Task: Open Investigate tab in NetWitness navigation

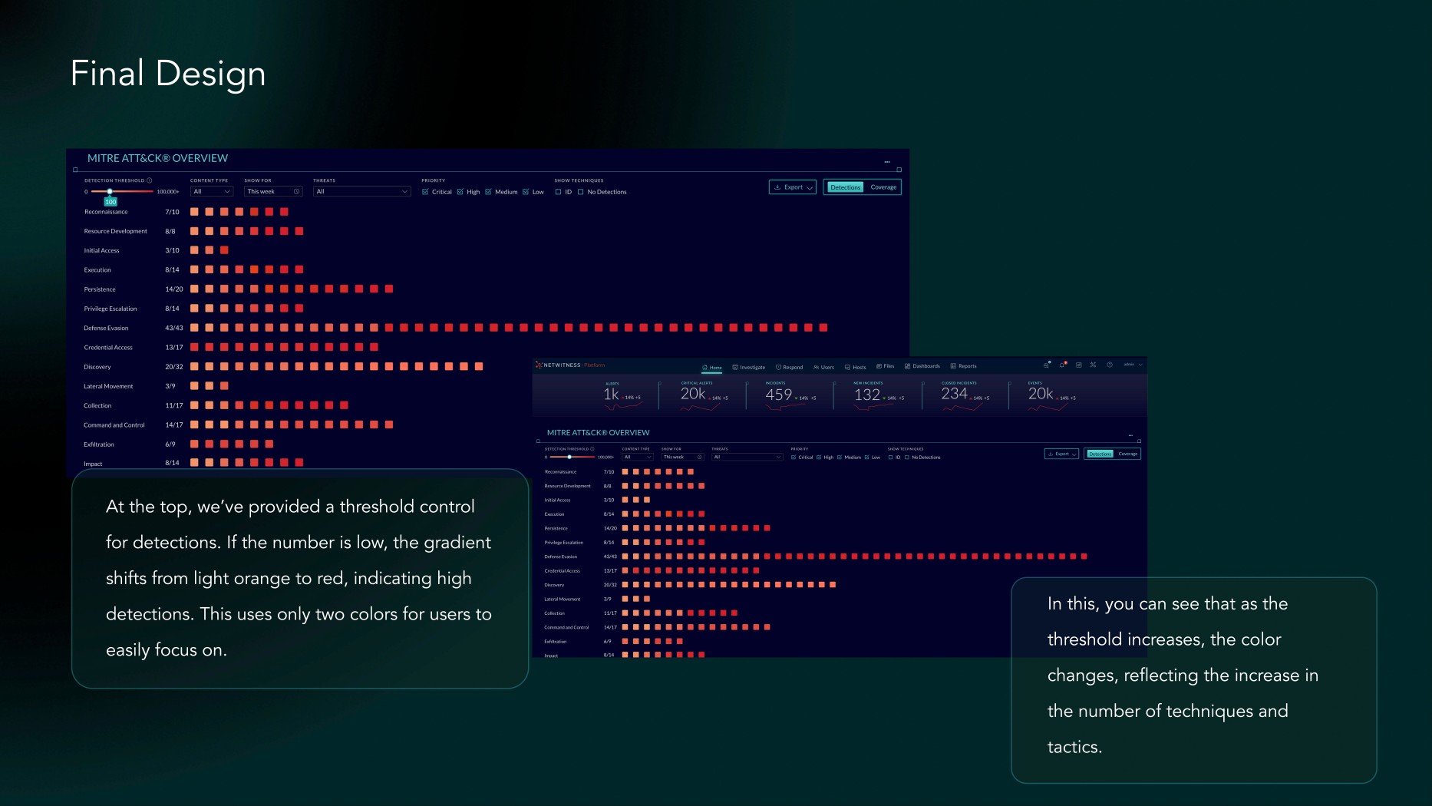Action: click(x=749, y=368)
